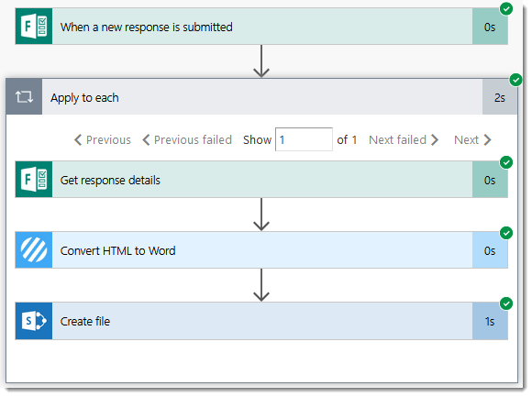Expand the Convert HTML to Word action

pyautogui.click(x=262, y=250)
